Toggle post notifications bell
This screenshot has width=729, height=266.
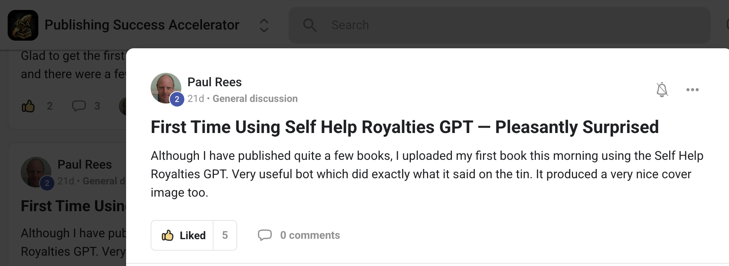click(662, 90)
